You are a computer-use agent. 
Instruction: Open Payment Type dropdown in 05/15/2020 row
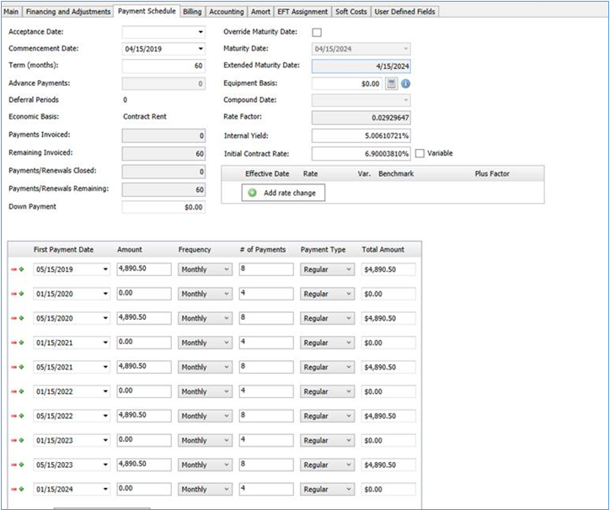click(x=349, y=318)
